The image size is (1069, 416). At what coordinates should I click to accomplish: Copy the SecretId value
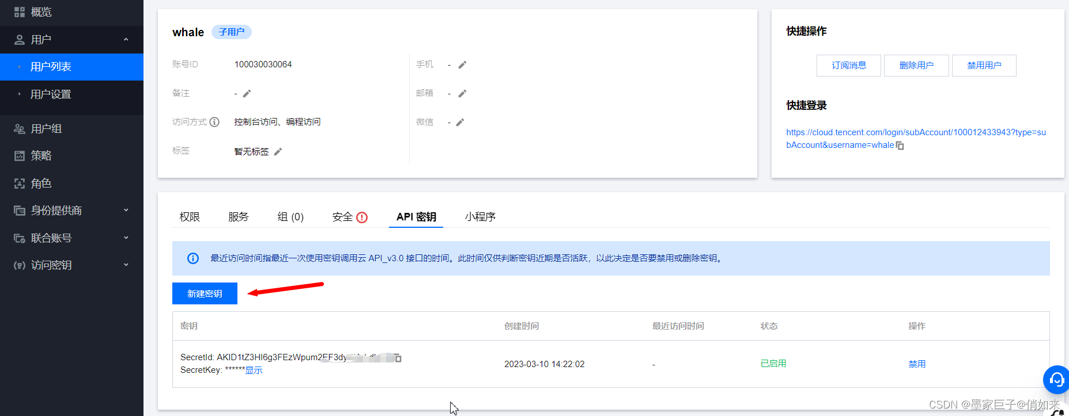click(398, 358)
